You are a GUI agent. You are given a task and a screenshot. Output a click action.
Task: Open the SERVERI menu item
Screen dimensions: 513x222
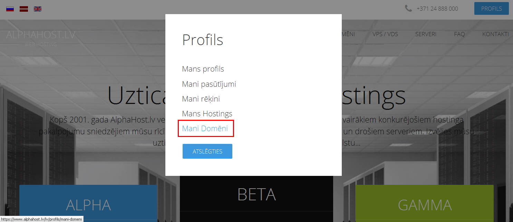[x=426, y=34]
